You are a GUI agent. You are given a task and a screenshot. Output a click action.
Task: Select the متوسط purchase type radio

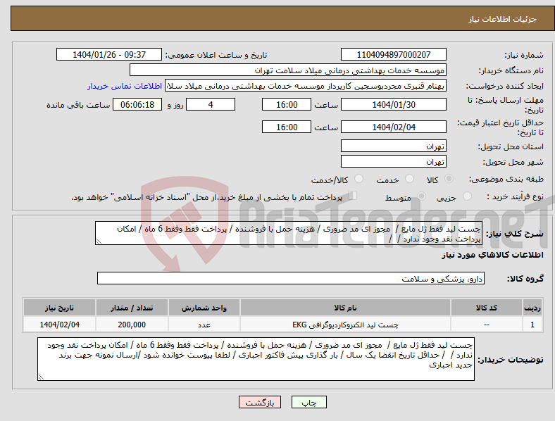421,196
